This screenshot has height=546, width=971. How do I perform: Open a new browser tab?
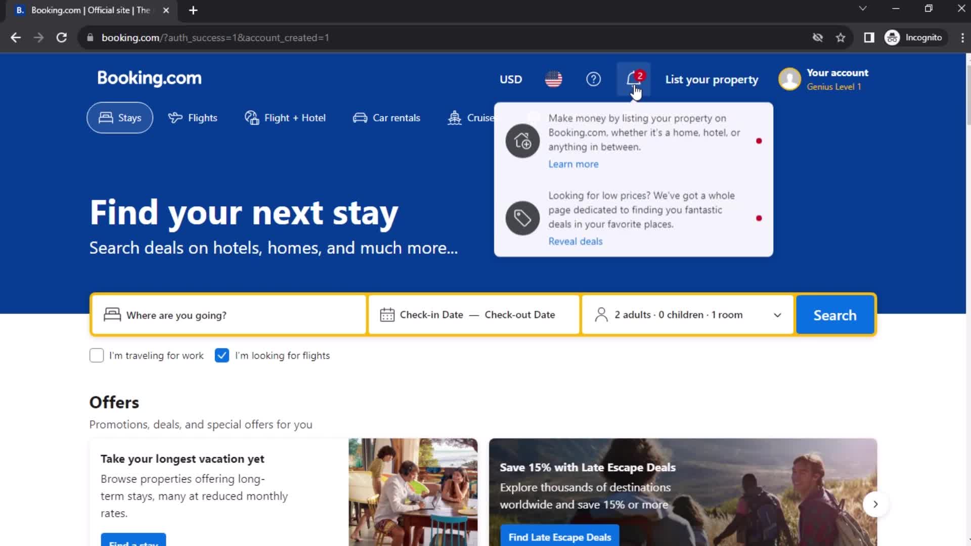tap(193, 10)
